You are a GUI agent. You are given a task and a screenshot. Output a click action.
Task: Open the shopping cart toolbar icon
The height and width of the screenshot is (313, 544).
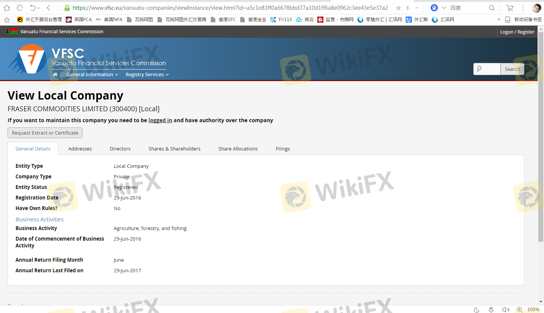[x=510, y=8]
